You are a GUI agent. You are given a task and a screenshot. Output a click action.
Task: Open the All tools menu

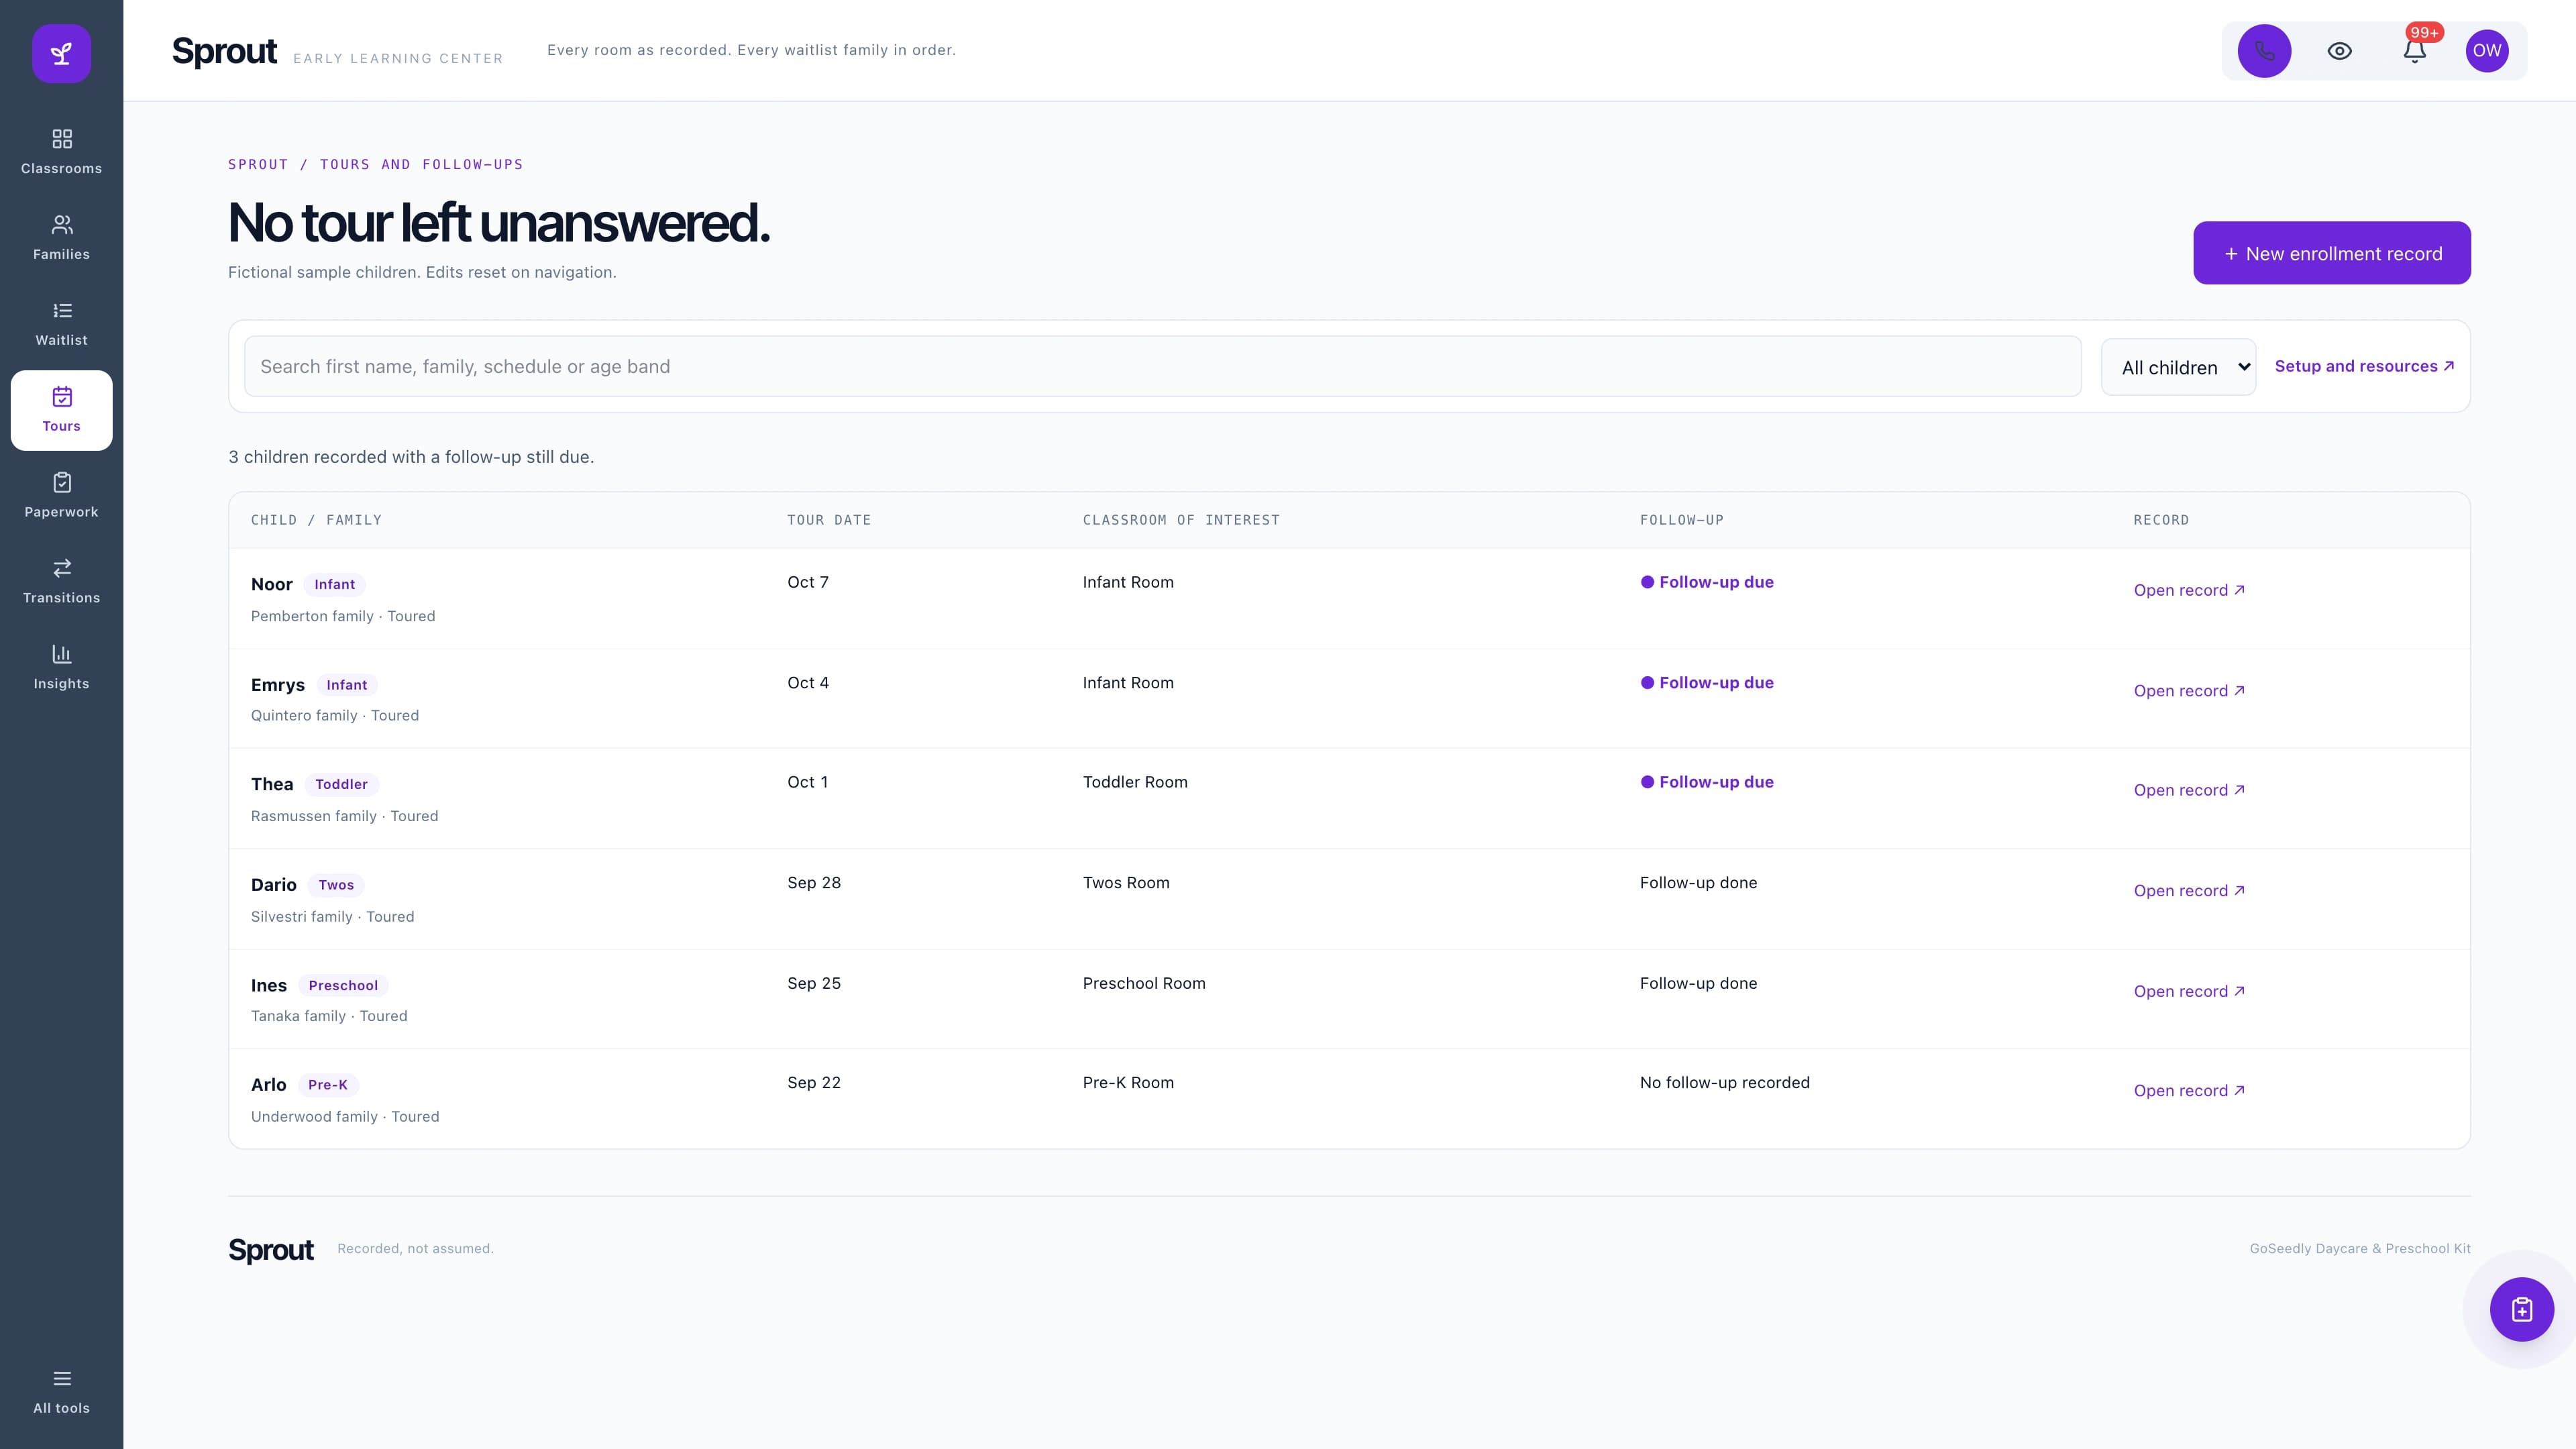61,1392
